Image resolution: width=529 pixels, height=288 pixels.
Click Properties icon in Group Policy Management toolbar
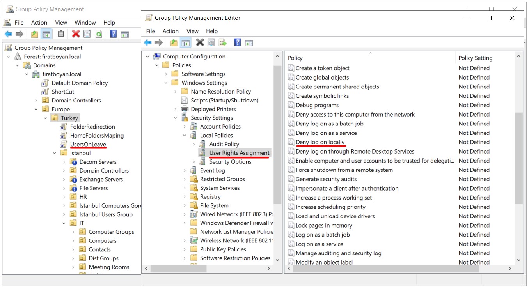tap(87, 34)
